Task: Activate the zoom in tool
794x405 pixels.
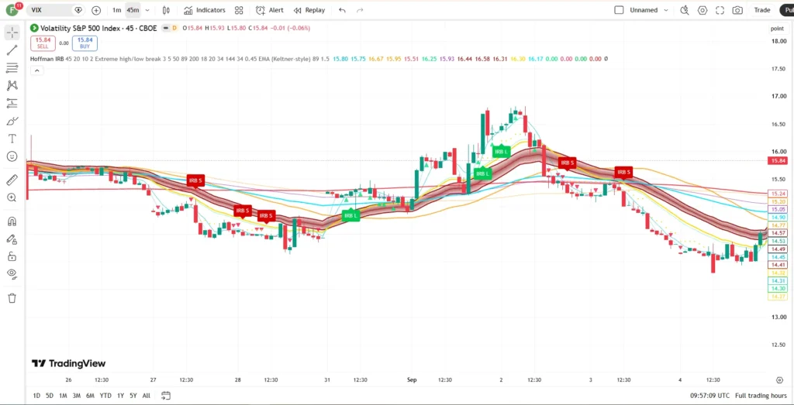Action: click(12, 197)
